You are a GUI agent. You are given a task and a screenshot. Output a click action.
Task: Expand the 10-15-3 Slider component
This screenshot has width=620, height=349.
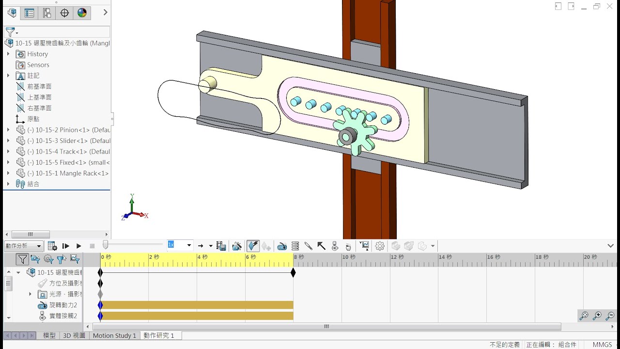pyautogui.click(x=8, y=141)
